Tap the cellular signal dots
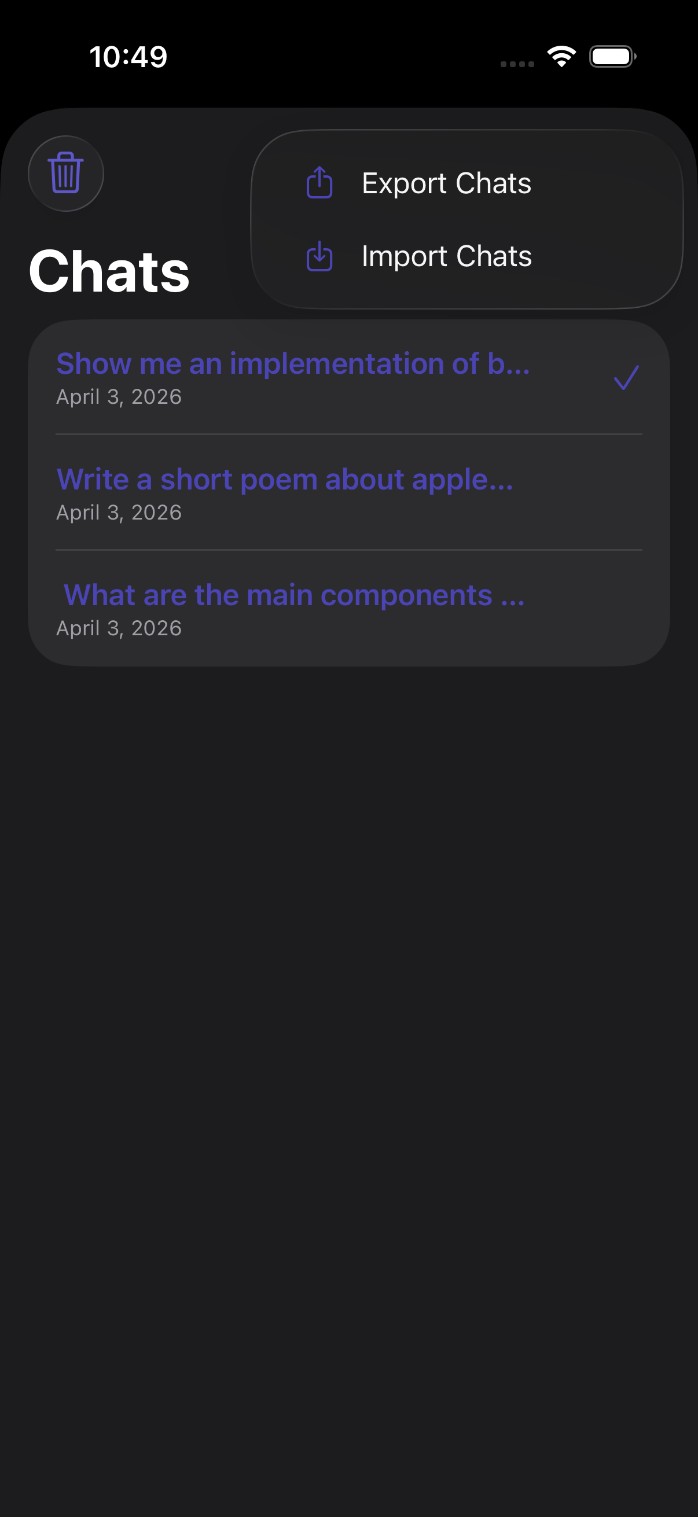The width and height of the screenshot is (698, 1517). coord(517,64)
